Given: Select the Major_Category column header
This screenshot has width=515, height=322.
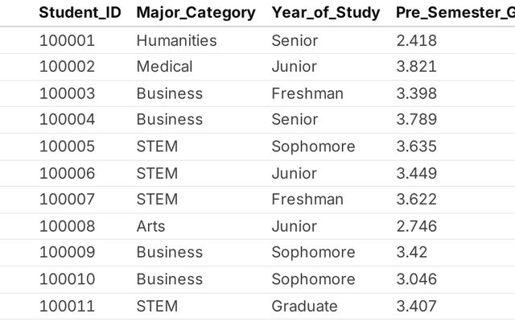Looking at the screenshot, I should click(x=196, y=14).
